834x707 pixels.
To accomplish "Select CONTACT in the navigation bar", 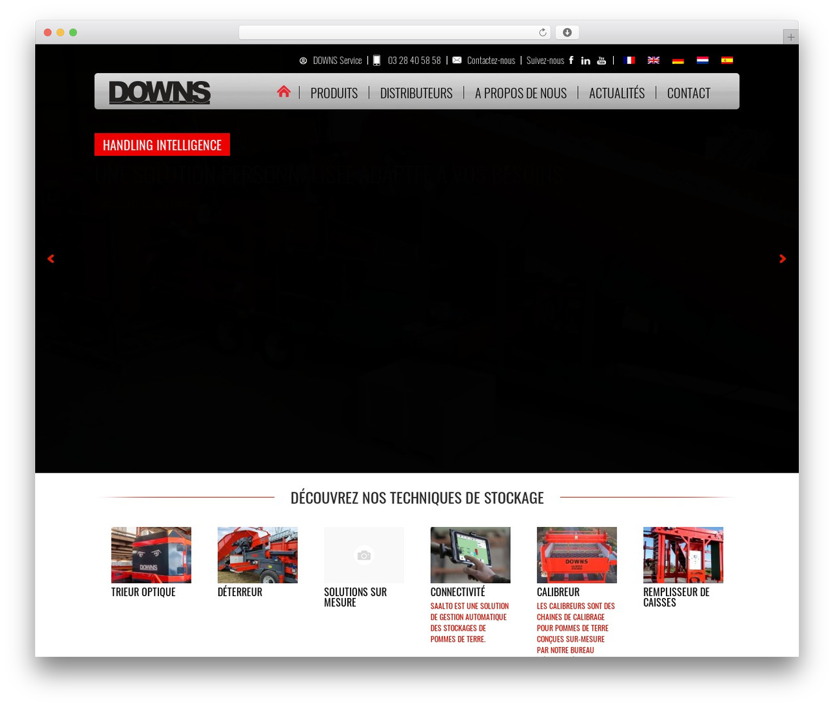I will (689, 93).
